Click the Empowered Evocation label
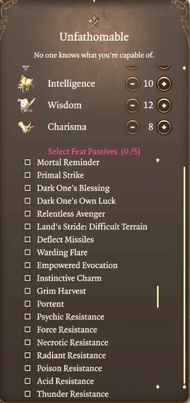The width and height of the screenshot is (190, 403). point(77,265)
